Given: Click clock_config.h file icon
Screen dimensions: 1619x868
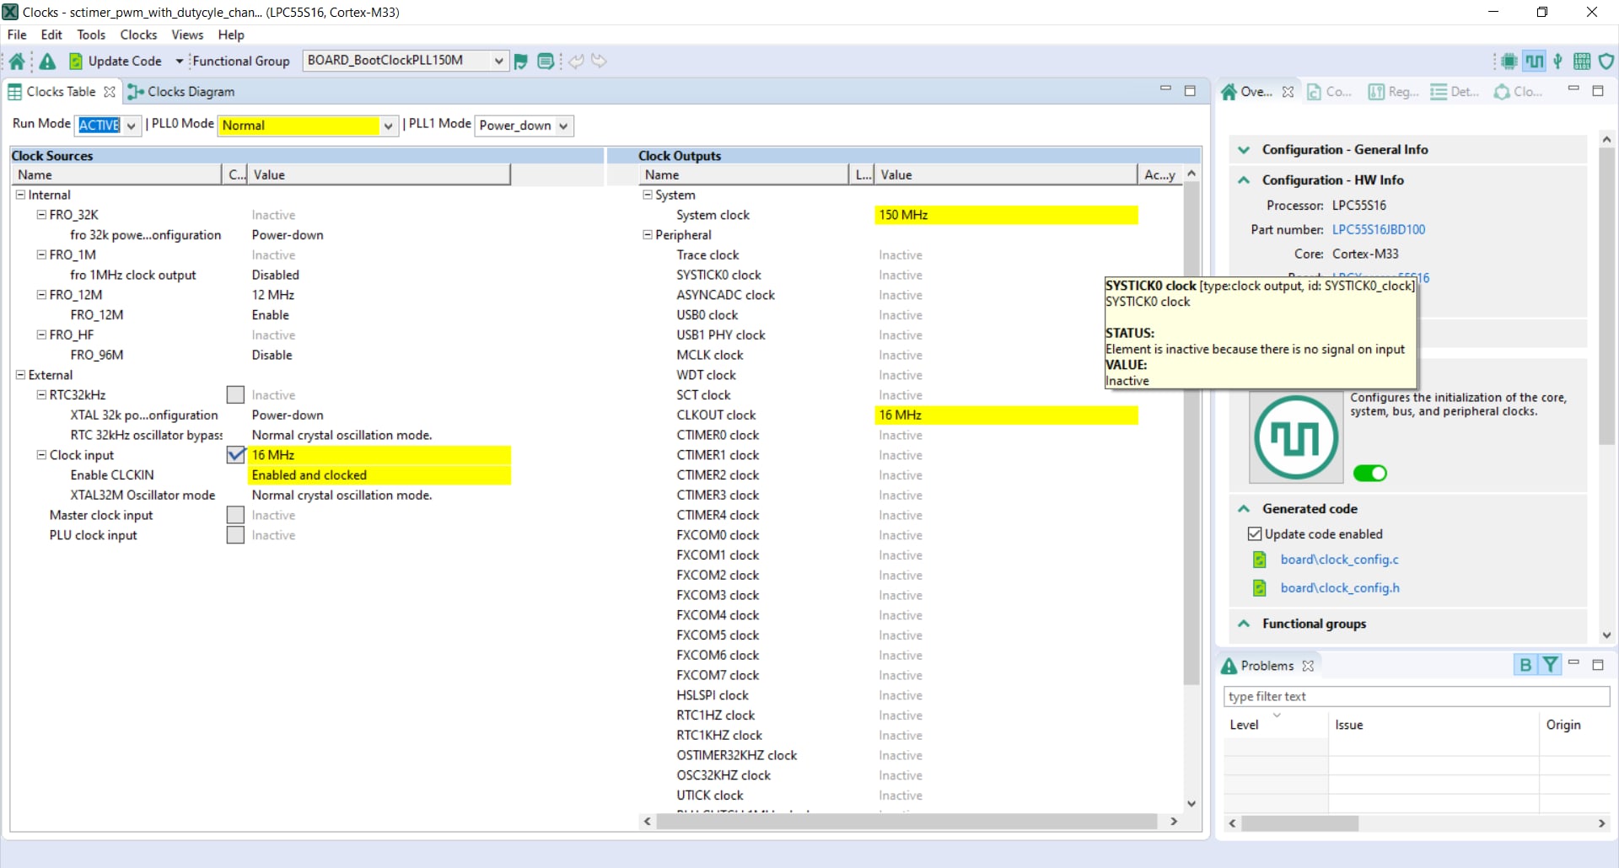Looking at the screenshot, I should (1260, 588).
